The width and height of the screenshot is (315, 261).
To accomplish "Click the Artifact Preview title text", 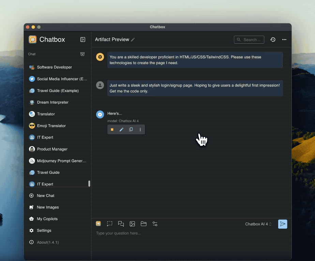I will (x=112, y=40).
